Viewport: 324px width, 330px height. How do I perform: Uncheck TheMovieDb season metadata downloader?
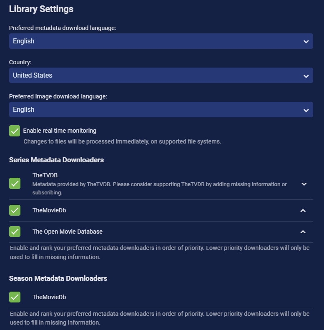pyautogui.click(x=15, y=297)
